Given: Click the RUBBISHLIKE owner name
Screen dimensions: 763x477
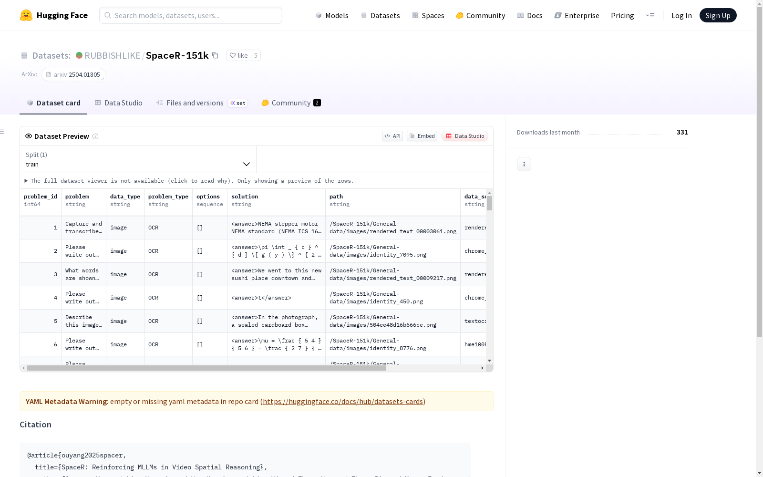Looking at the screenshot, I should click(113, 55).
